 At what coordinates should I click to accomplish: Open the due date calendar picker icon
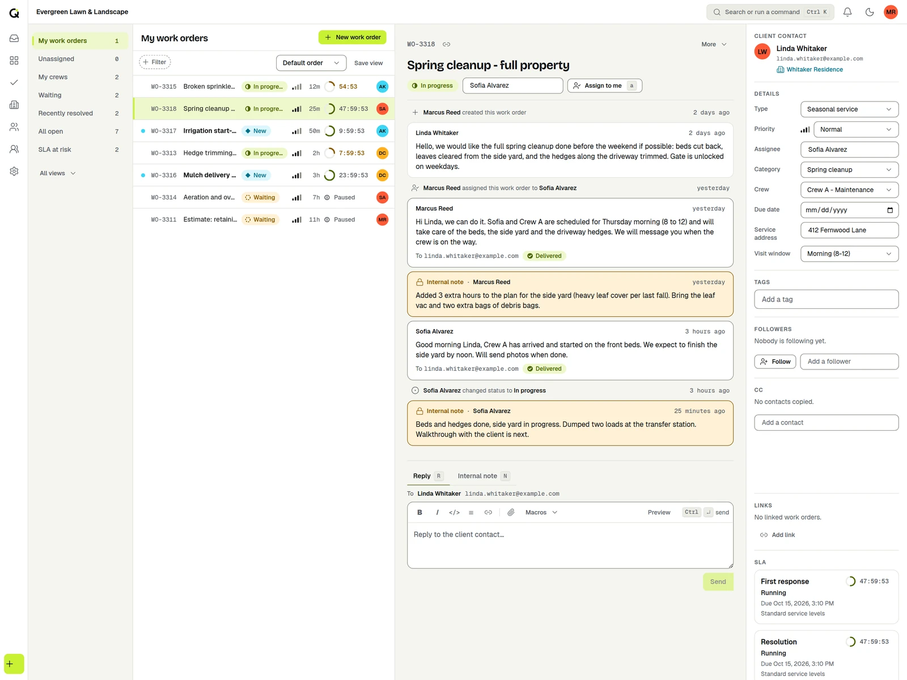tap(889, 210)
